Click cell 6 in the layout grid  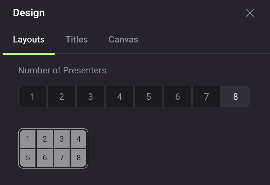click(45, 158)
